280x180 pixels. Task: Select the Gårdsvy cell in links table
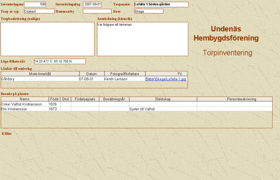click(40, 79)
